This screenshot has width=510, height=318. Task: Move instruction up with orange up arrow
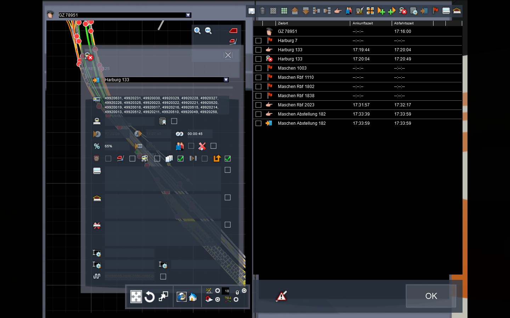click(x=295, y=11)
